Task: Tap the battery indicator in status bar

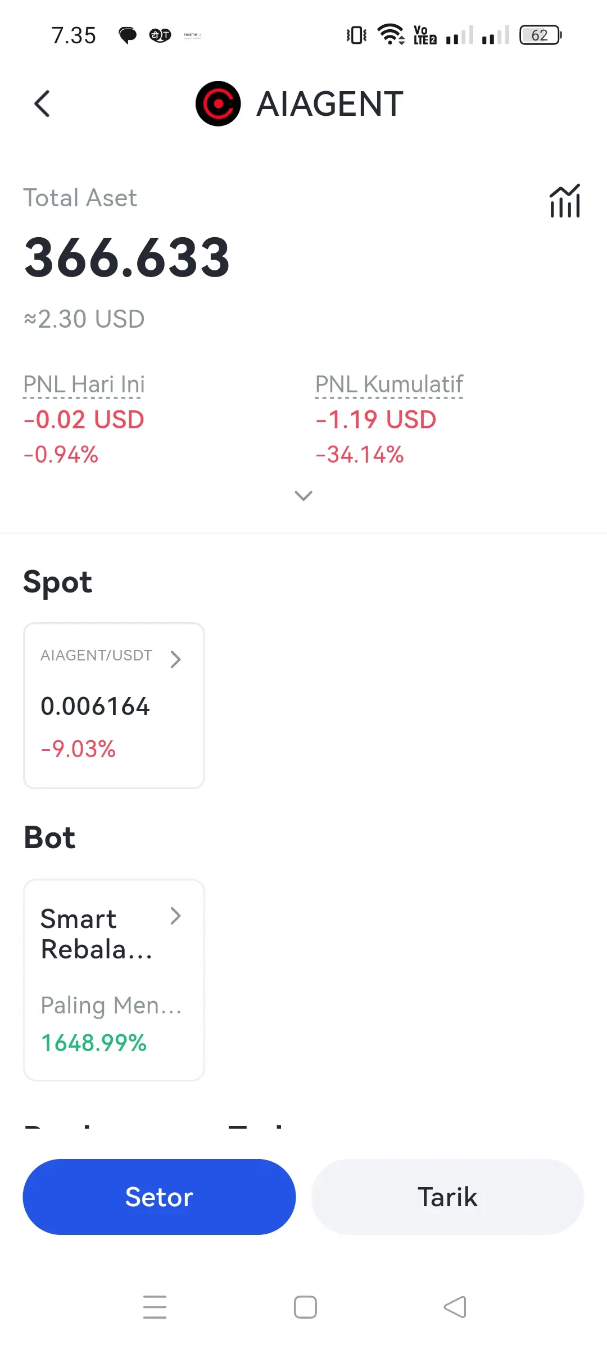Action: coord(540,35)
